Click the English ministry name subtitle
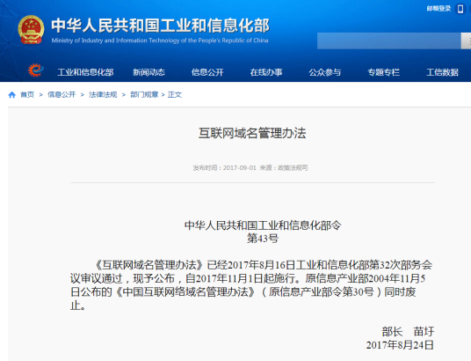Image resolution: width=471 pixels, height=361 pixels. tap(160, 41)
